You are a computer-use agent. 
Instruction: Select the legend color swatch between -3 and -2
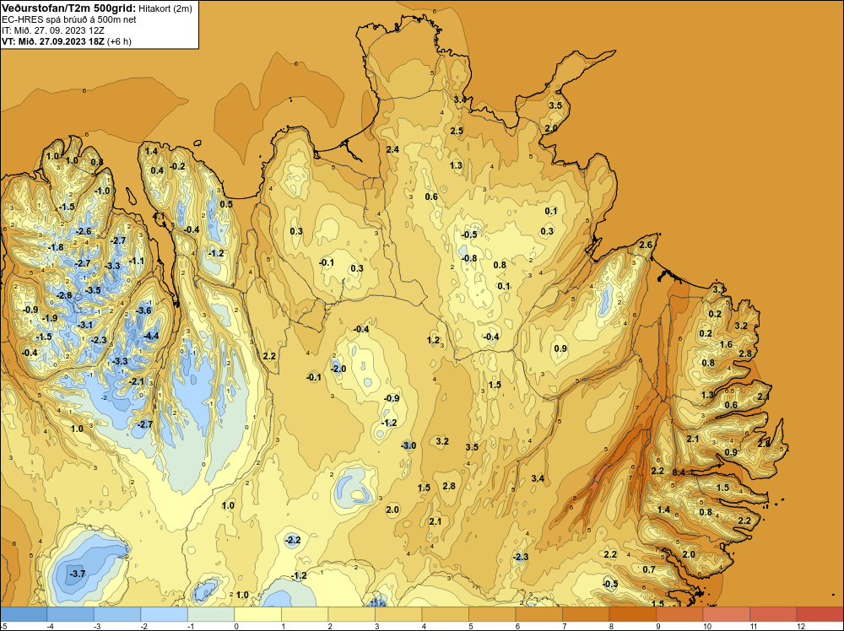pos(116,614)
